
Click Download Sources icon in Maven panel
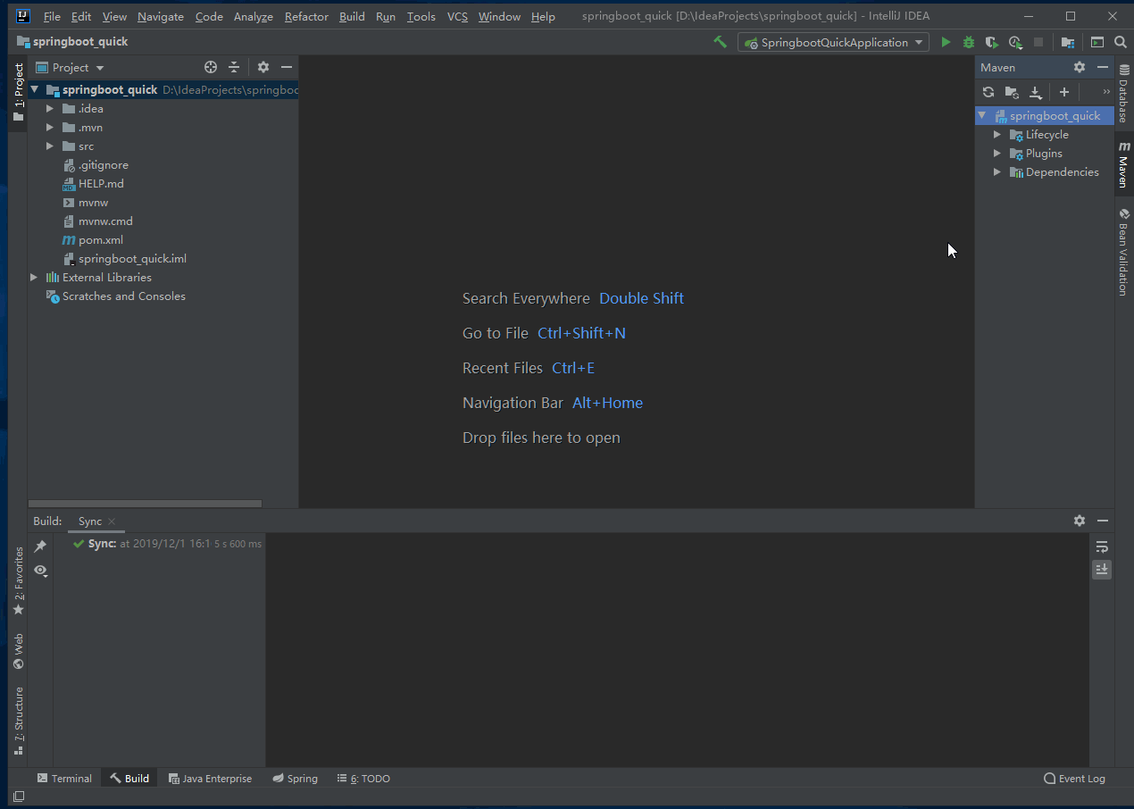tap(1036, 92)
